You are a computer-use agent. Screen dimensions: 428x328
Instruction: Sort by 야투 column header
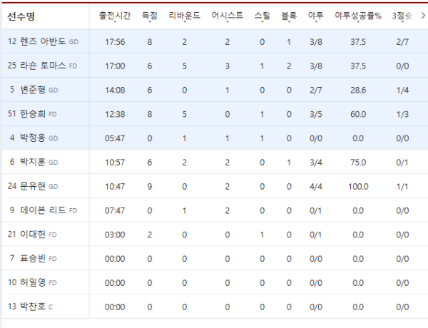click(x=316, y=16)
